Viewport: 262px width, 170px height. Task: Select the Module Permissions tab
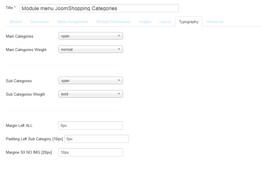click(x=114, y=22)
